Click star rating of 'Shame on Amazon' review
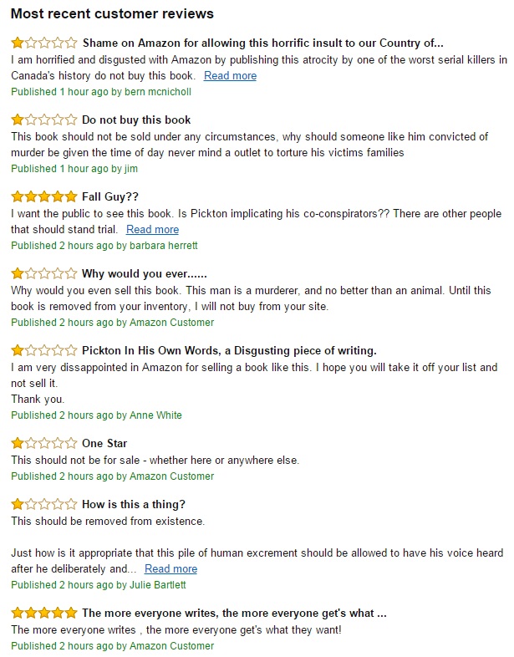Image resolution: width=514 pixels, height=657 pixels. pos(43,43)
